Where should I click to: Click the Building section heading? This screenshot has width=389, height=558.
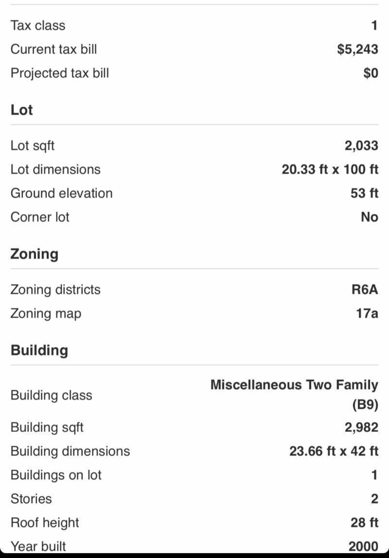(39, 350)
